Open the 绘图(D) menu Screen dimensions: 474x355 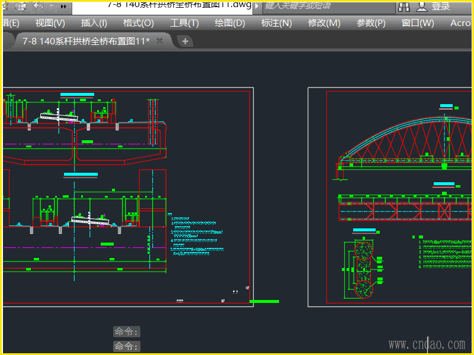(x=230, y=23)
